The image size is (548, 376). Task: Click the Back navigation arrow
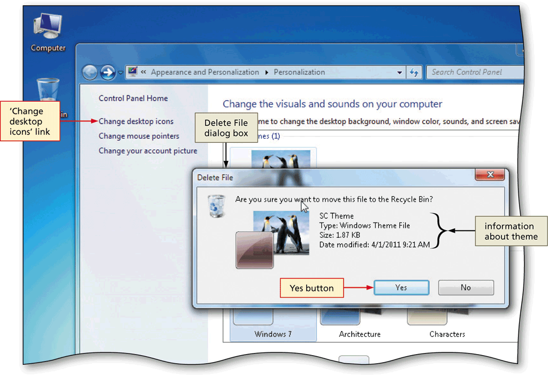tap(90, 72)
